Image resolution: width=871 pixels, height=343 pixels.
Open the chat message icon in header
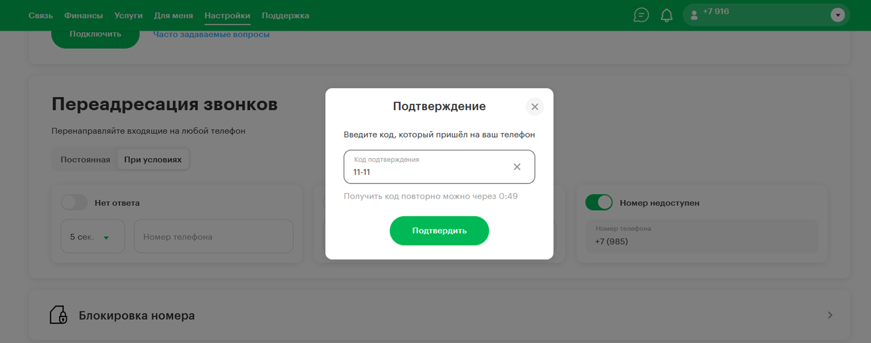click(641, 15)
